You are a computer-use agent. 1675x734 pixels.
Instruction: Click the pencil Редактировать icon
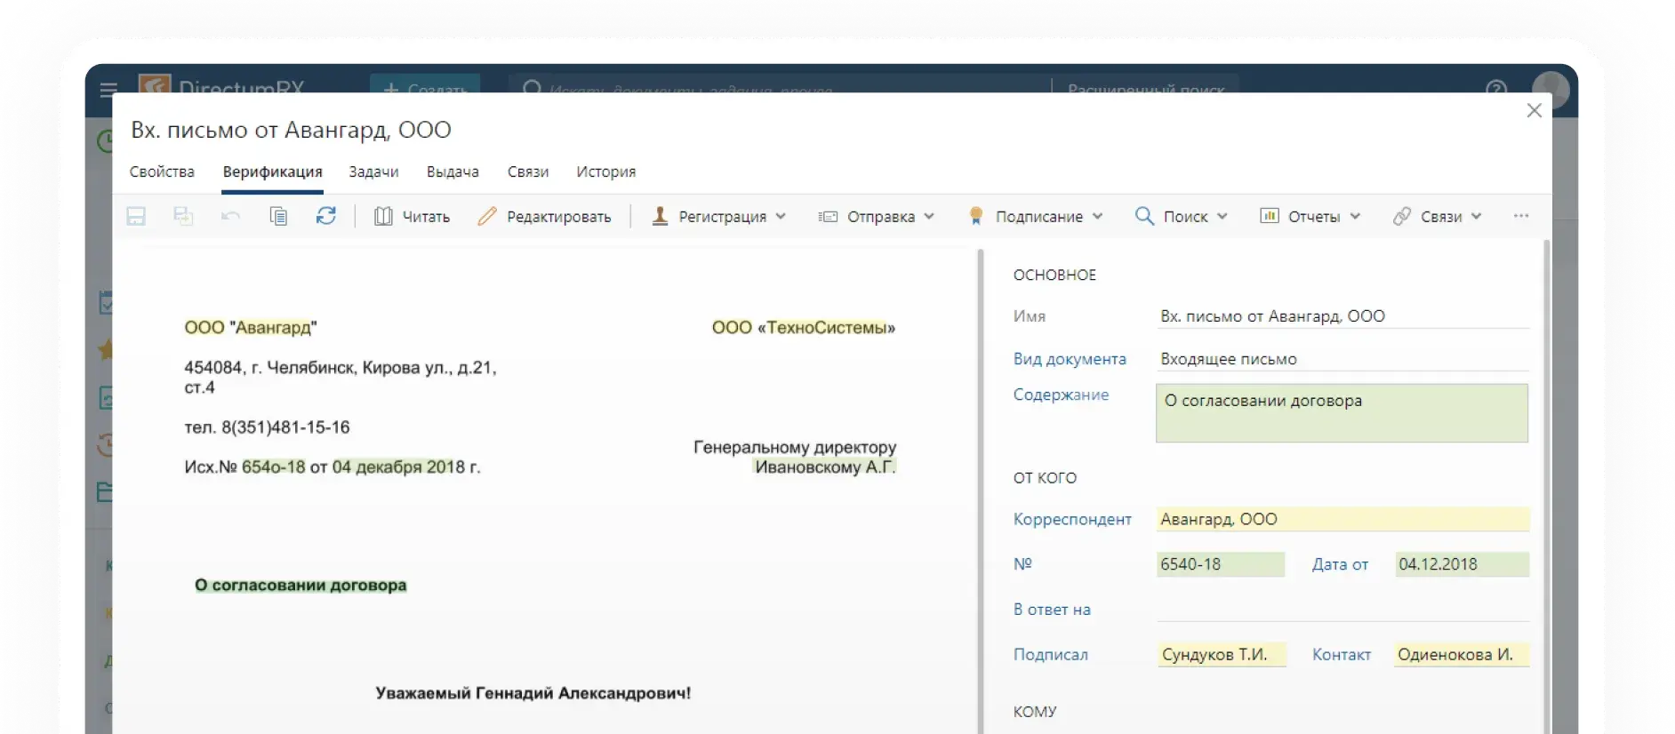(x=486, y=216)
